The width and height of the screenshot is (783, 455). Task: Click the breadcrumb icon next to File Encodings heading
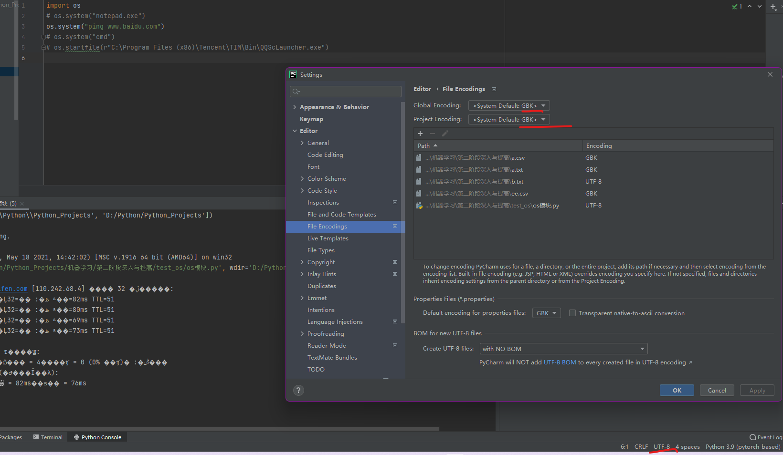click(x=494, y=89)
